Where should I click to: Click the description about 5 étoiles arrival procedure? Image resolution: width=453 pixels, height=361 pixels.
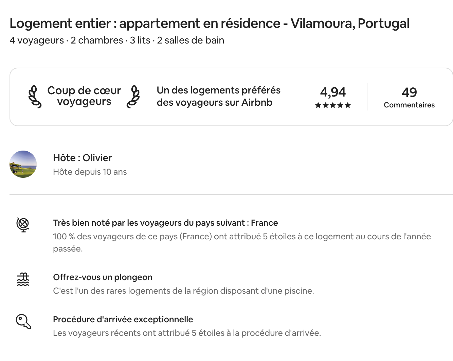[187, 333]
